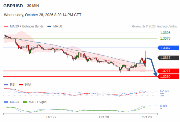Click the GBP/USD pair title

(x=13, y=6)
